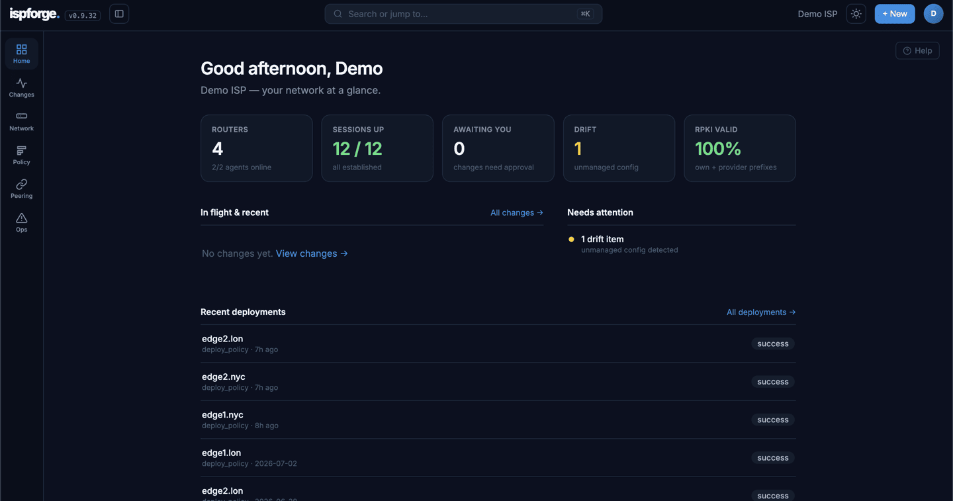Image resolution: width=953 pixels, height=501 pixels.
Task: Open the Help button
Action: 917,50
